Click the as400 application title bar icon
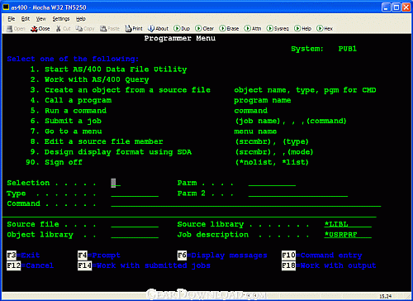The width and height of the screenshot is (413, 301). click(6, 7)
